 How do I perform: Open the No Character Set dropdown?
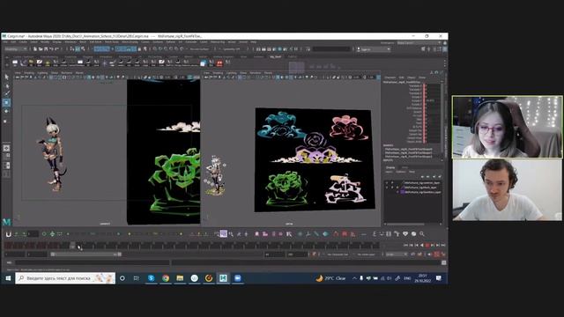338,254
